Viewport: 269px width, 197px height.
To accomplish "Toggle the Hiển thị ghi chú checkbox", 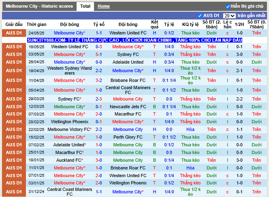I will pyautogui.click(x=228, y=6).
